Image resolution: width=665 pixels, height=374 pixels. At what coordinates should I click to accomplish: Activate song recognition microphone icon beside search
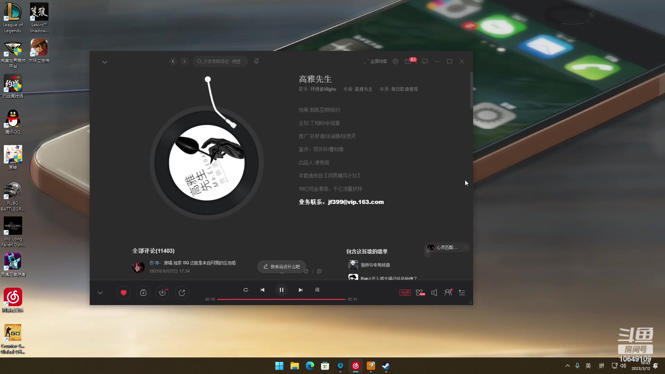click(x=256, y=61)
